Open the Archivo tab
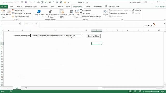This screenshot has width=166, height=93. pyautogui.click(x=4, y=6)
